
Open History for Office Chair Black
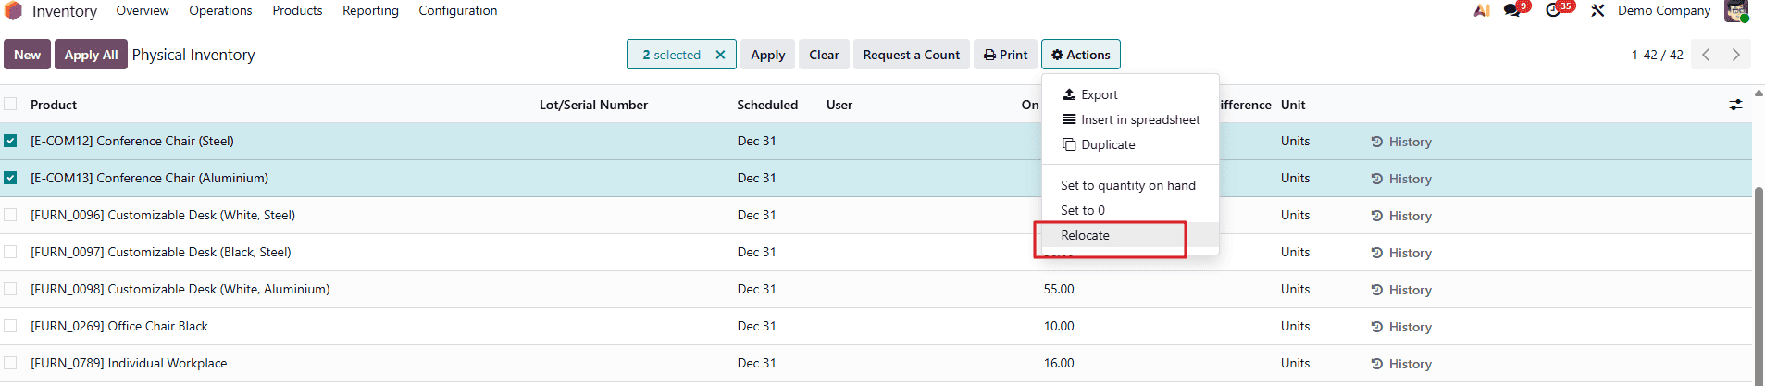[x=1401, y=327]
